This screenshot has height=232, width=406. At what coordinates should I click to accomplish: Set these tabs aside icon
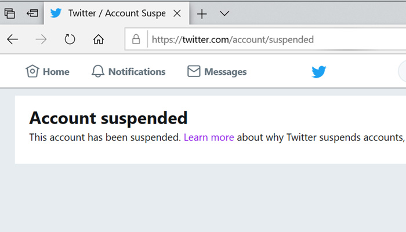pyautogui.click(x=32, y=13)
